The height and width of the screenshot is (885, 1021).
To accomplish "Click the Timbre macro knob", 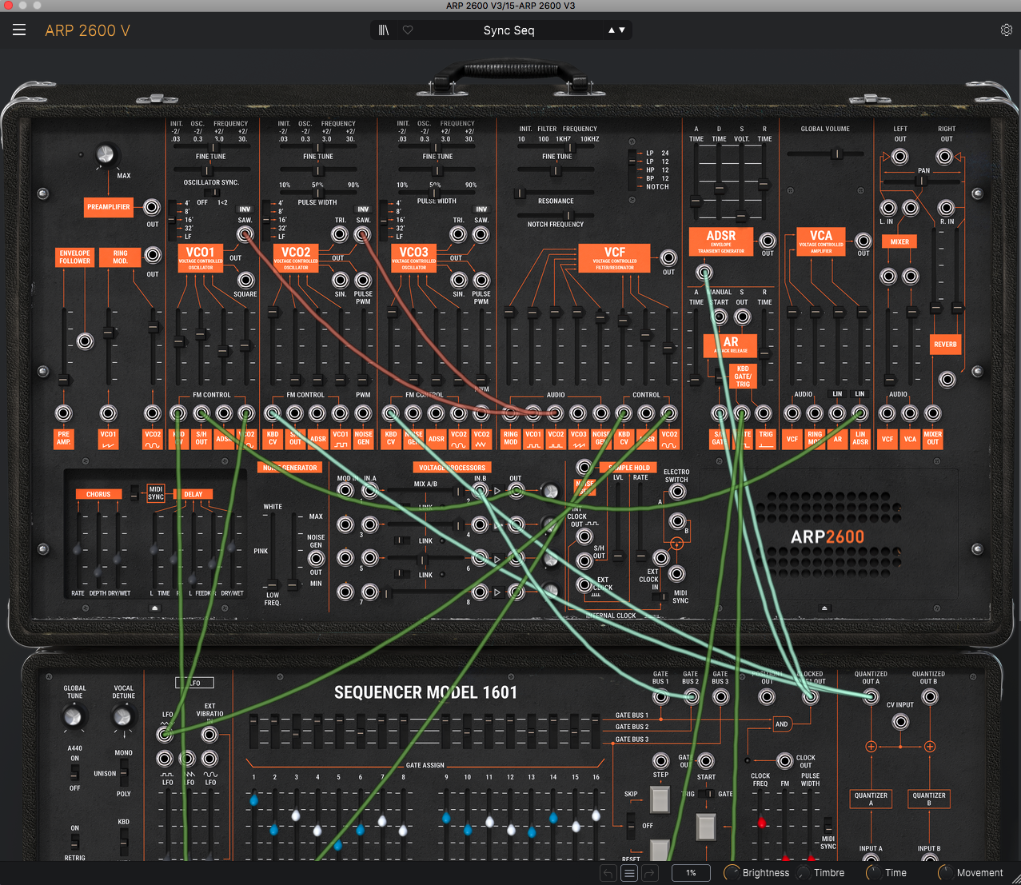I will click(803, 873).
